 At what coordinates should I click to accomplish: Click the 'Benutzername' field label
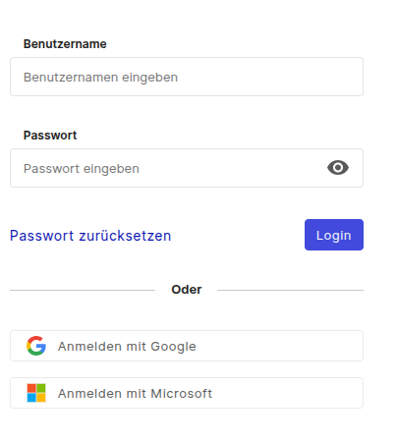(65, 44)
